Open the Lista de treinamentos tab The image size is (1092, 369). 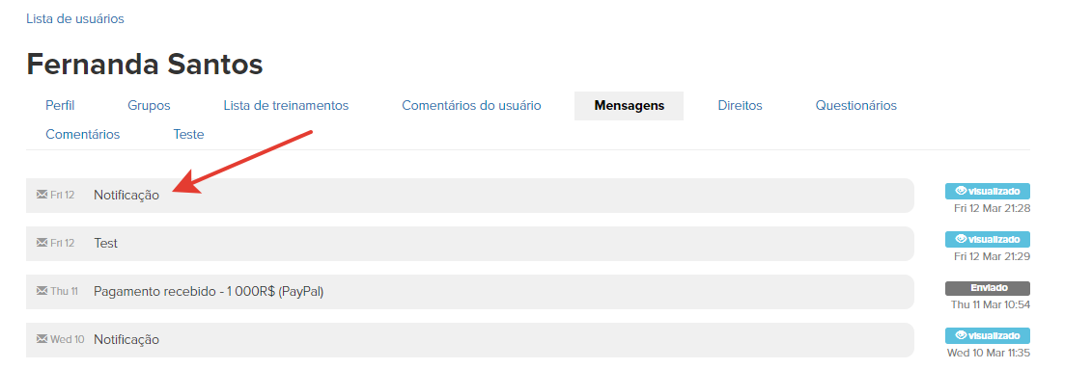point(286,106)
